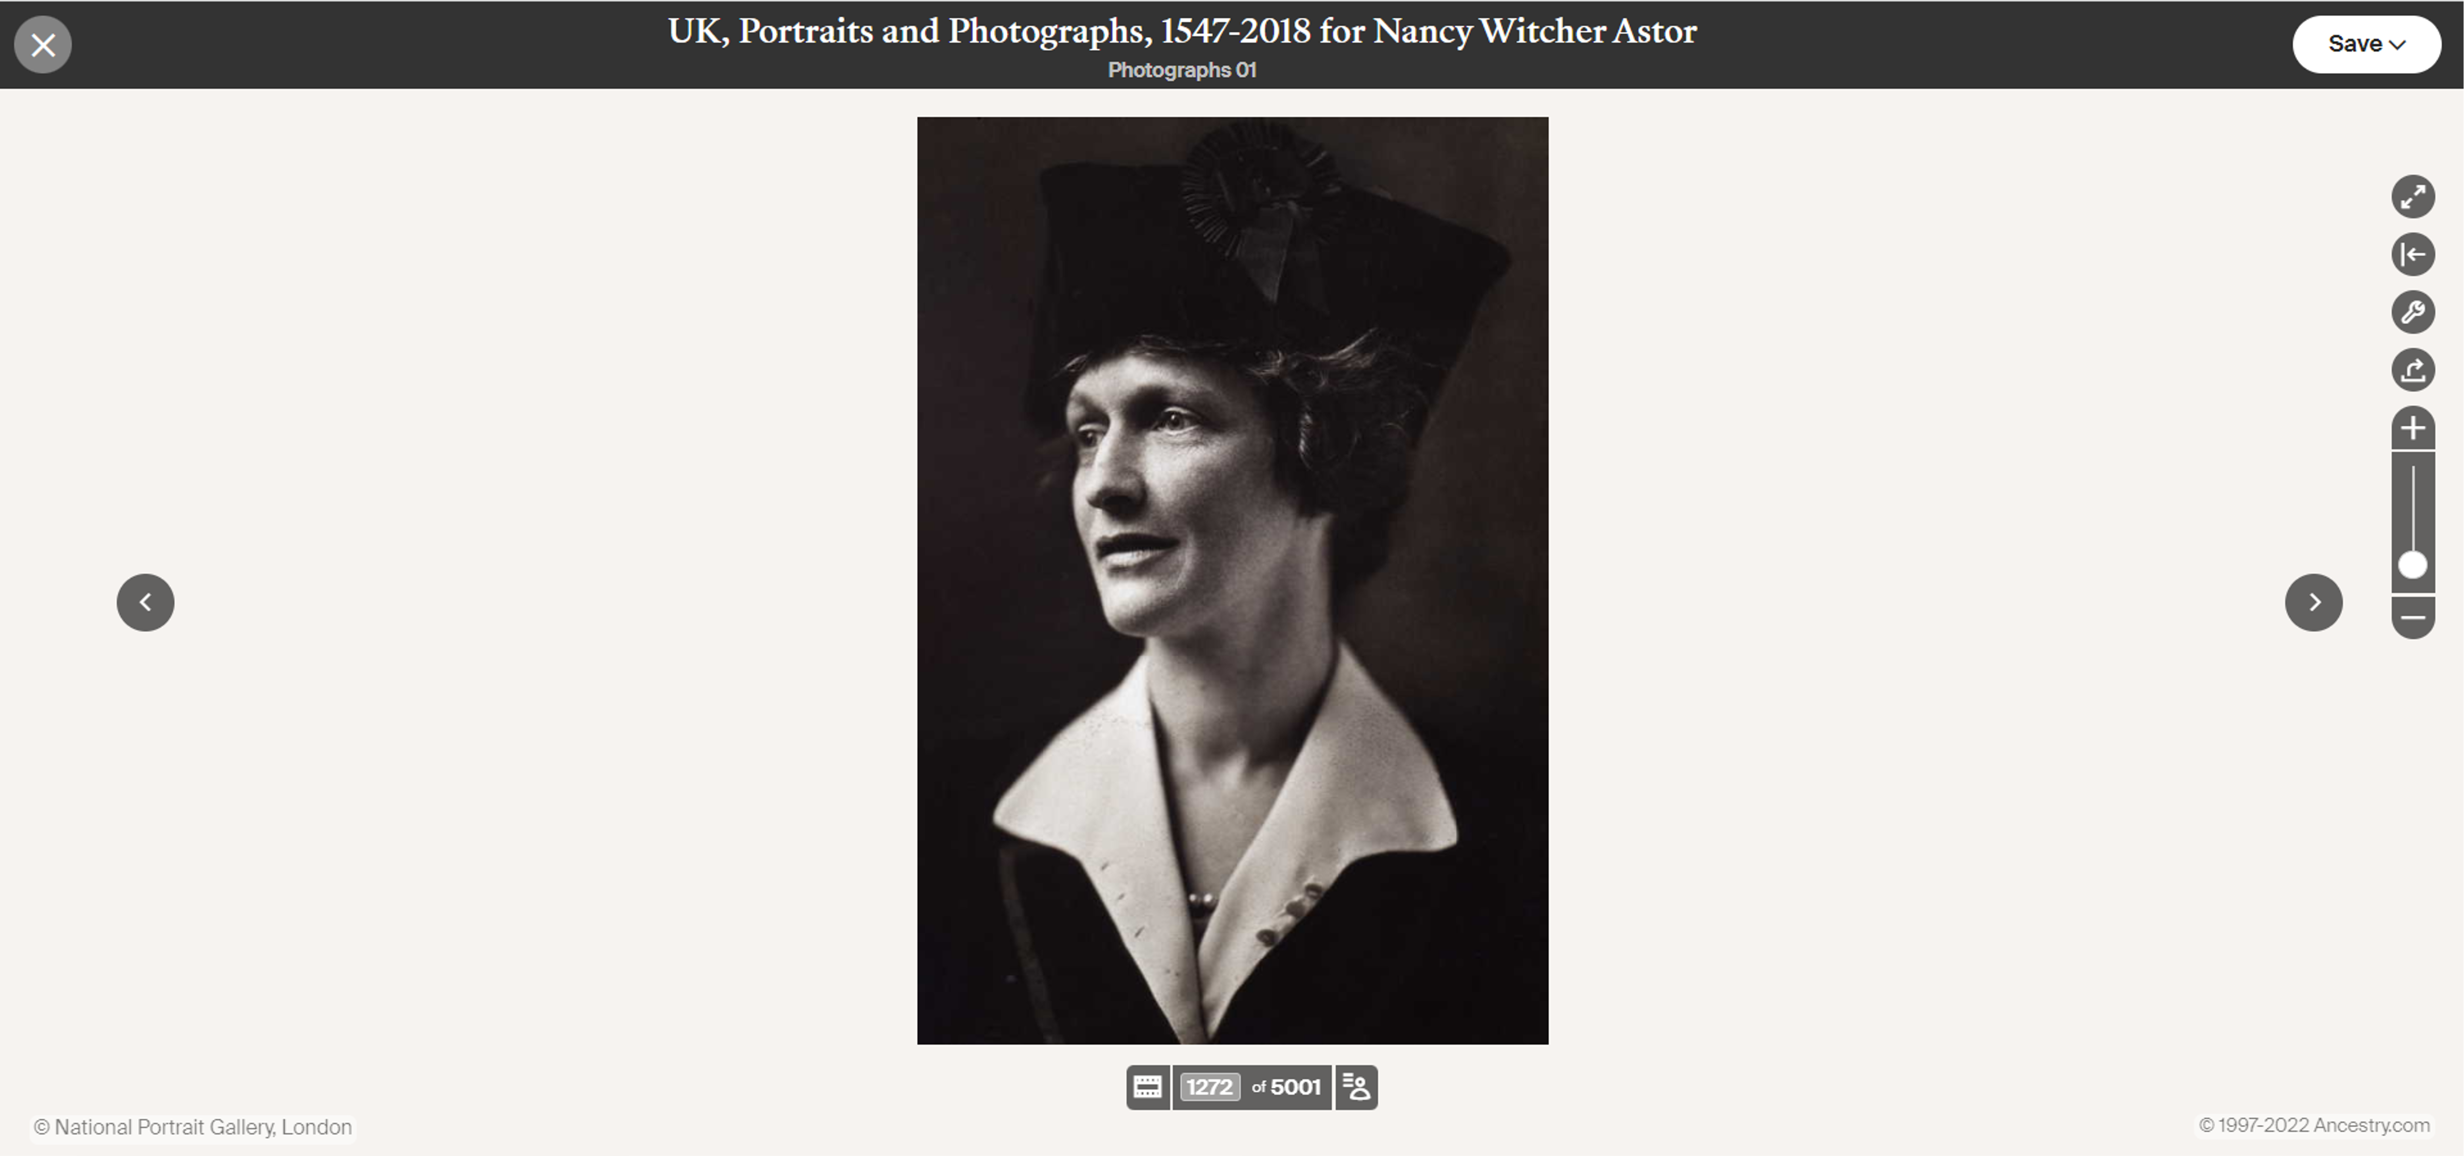Zoom in with the plus icon

click(2412, 428)
